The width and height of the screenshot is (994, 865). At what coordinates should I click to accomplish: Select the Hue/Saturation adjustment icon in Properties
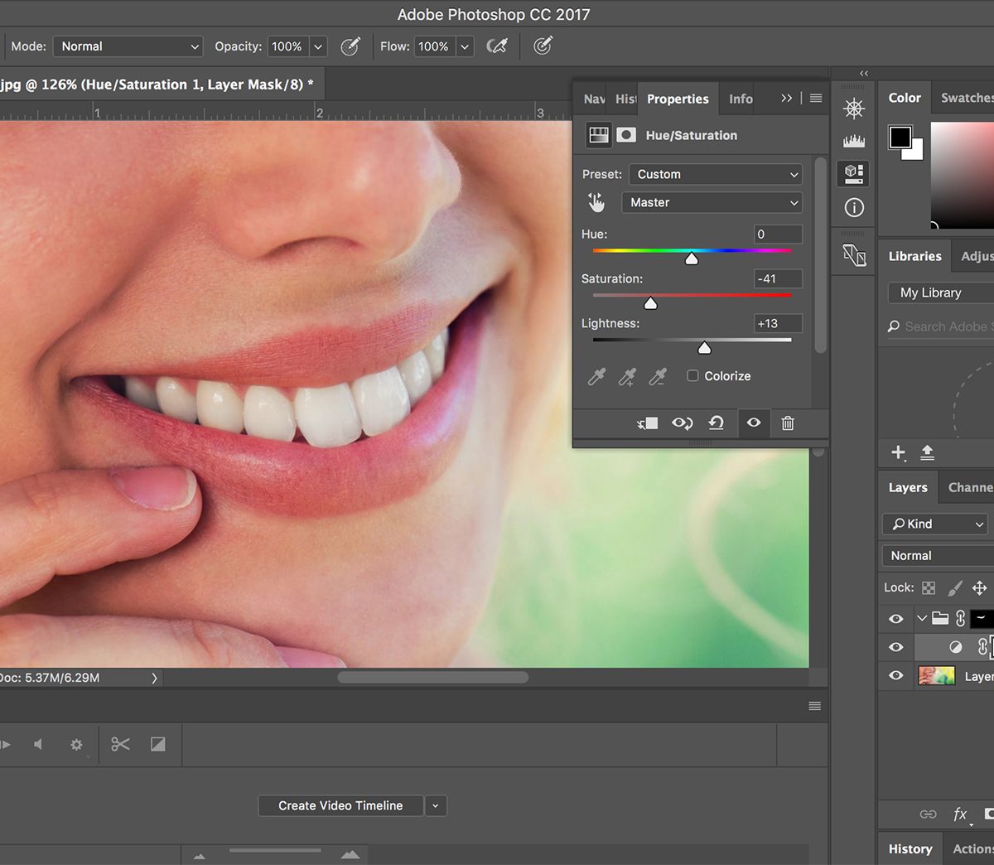[599, 135]
